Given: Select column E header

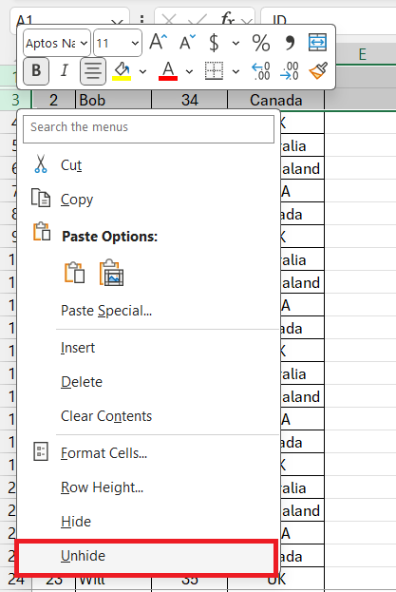Looking at the screenshot, I should point(362,55).
